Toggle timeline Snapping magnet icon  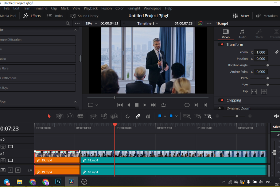(x=128, y=116)
